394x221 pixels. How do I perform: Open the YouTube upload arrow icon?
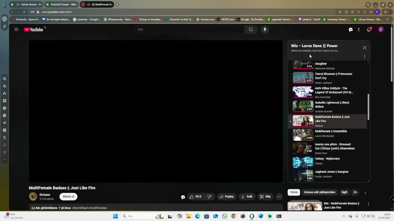click(359, 29)
